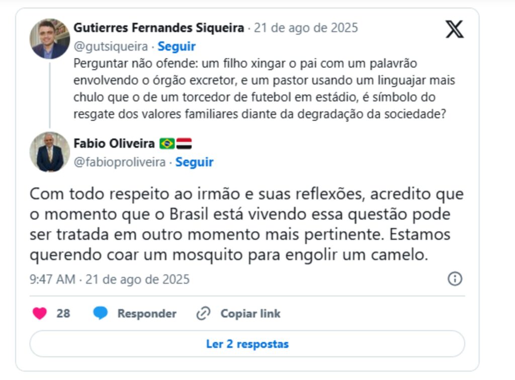Click the blue reply speech bubble icon
The width and height of the screenshot is (515, 380).
[101, 314]
